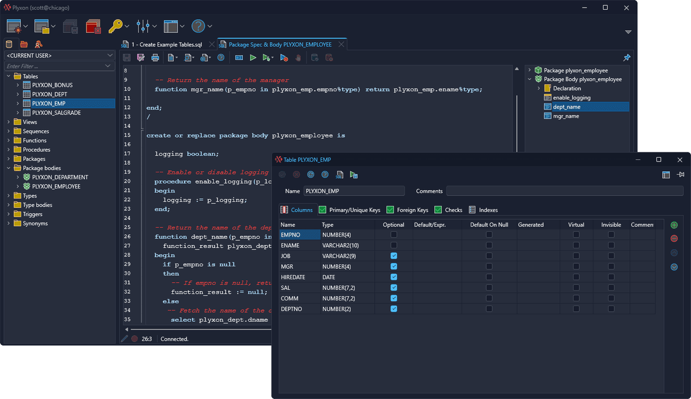The image size is (691, 399).
Task: Click the blue box icon before Execute
Action: pos(239,58)
